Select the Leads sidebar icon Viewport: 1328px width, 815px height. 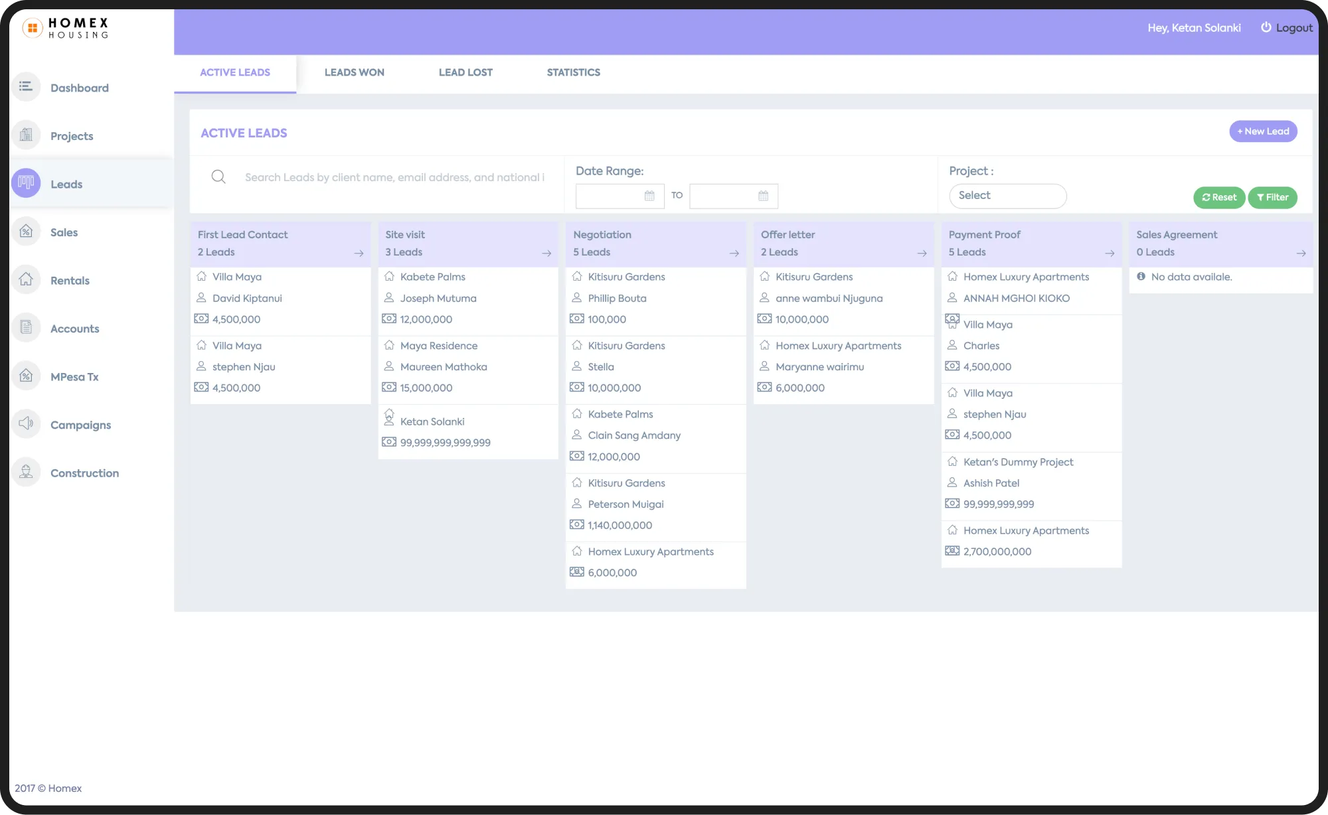tap(26, 183)
